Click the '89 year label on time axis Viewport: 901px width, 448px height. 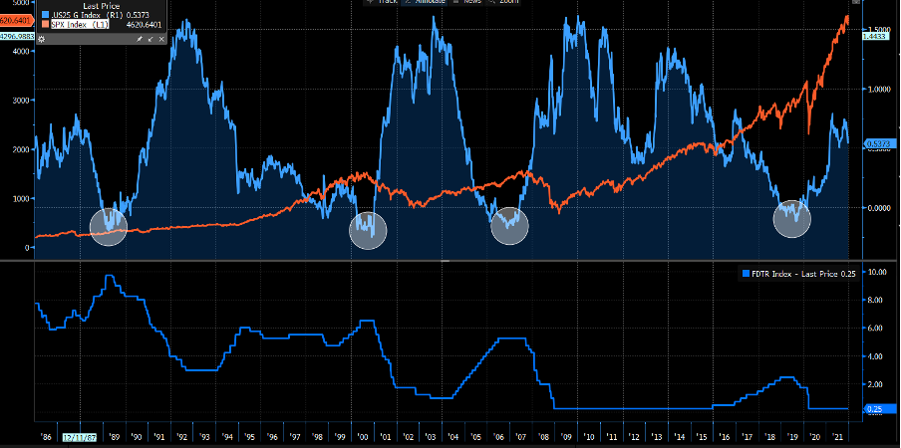click(114, 437)
